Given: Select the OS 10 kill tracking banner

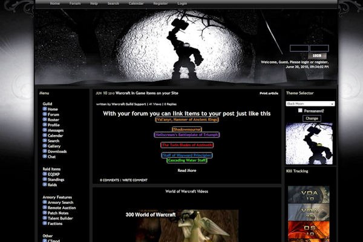Looking at the screenshot, I should 309,230.
